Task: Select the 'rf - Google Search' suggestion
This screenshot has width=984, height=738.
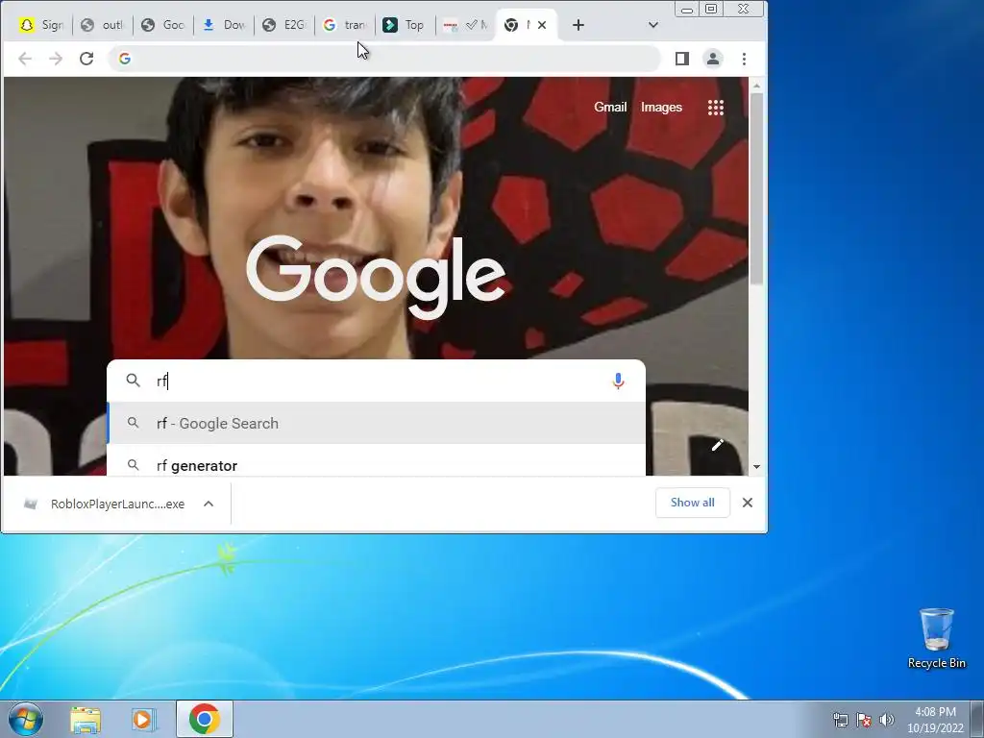Action: click(377, 423)
